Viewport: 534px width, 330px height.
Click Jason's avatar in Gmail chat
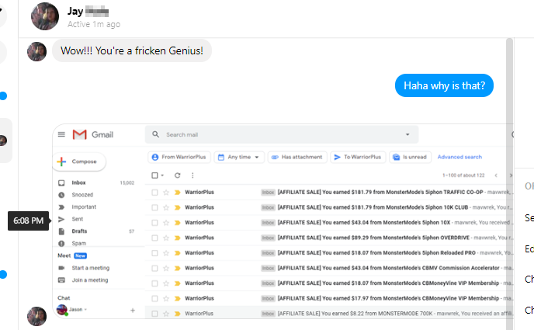[62, 310]
